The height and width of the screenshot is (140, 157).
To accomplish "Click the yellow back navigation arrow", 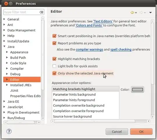I will [132, 12].
